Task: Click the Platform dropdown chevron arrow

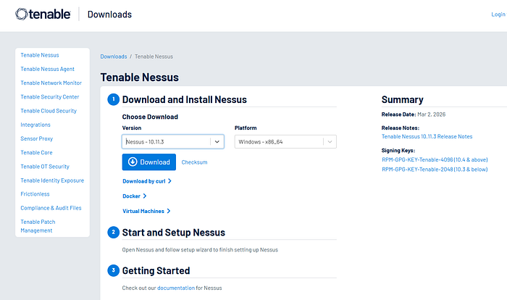Action: pyautogui.click(x=330, y=142)
